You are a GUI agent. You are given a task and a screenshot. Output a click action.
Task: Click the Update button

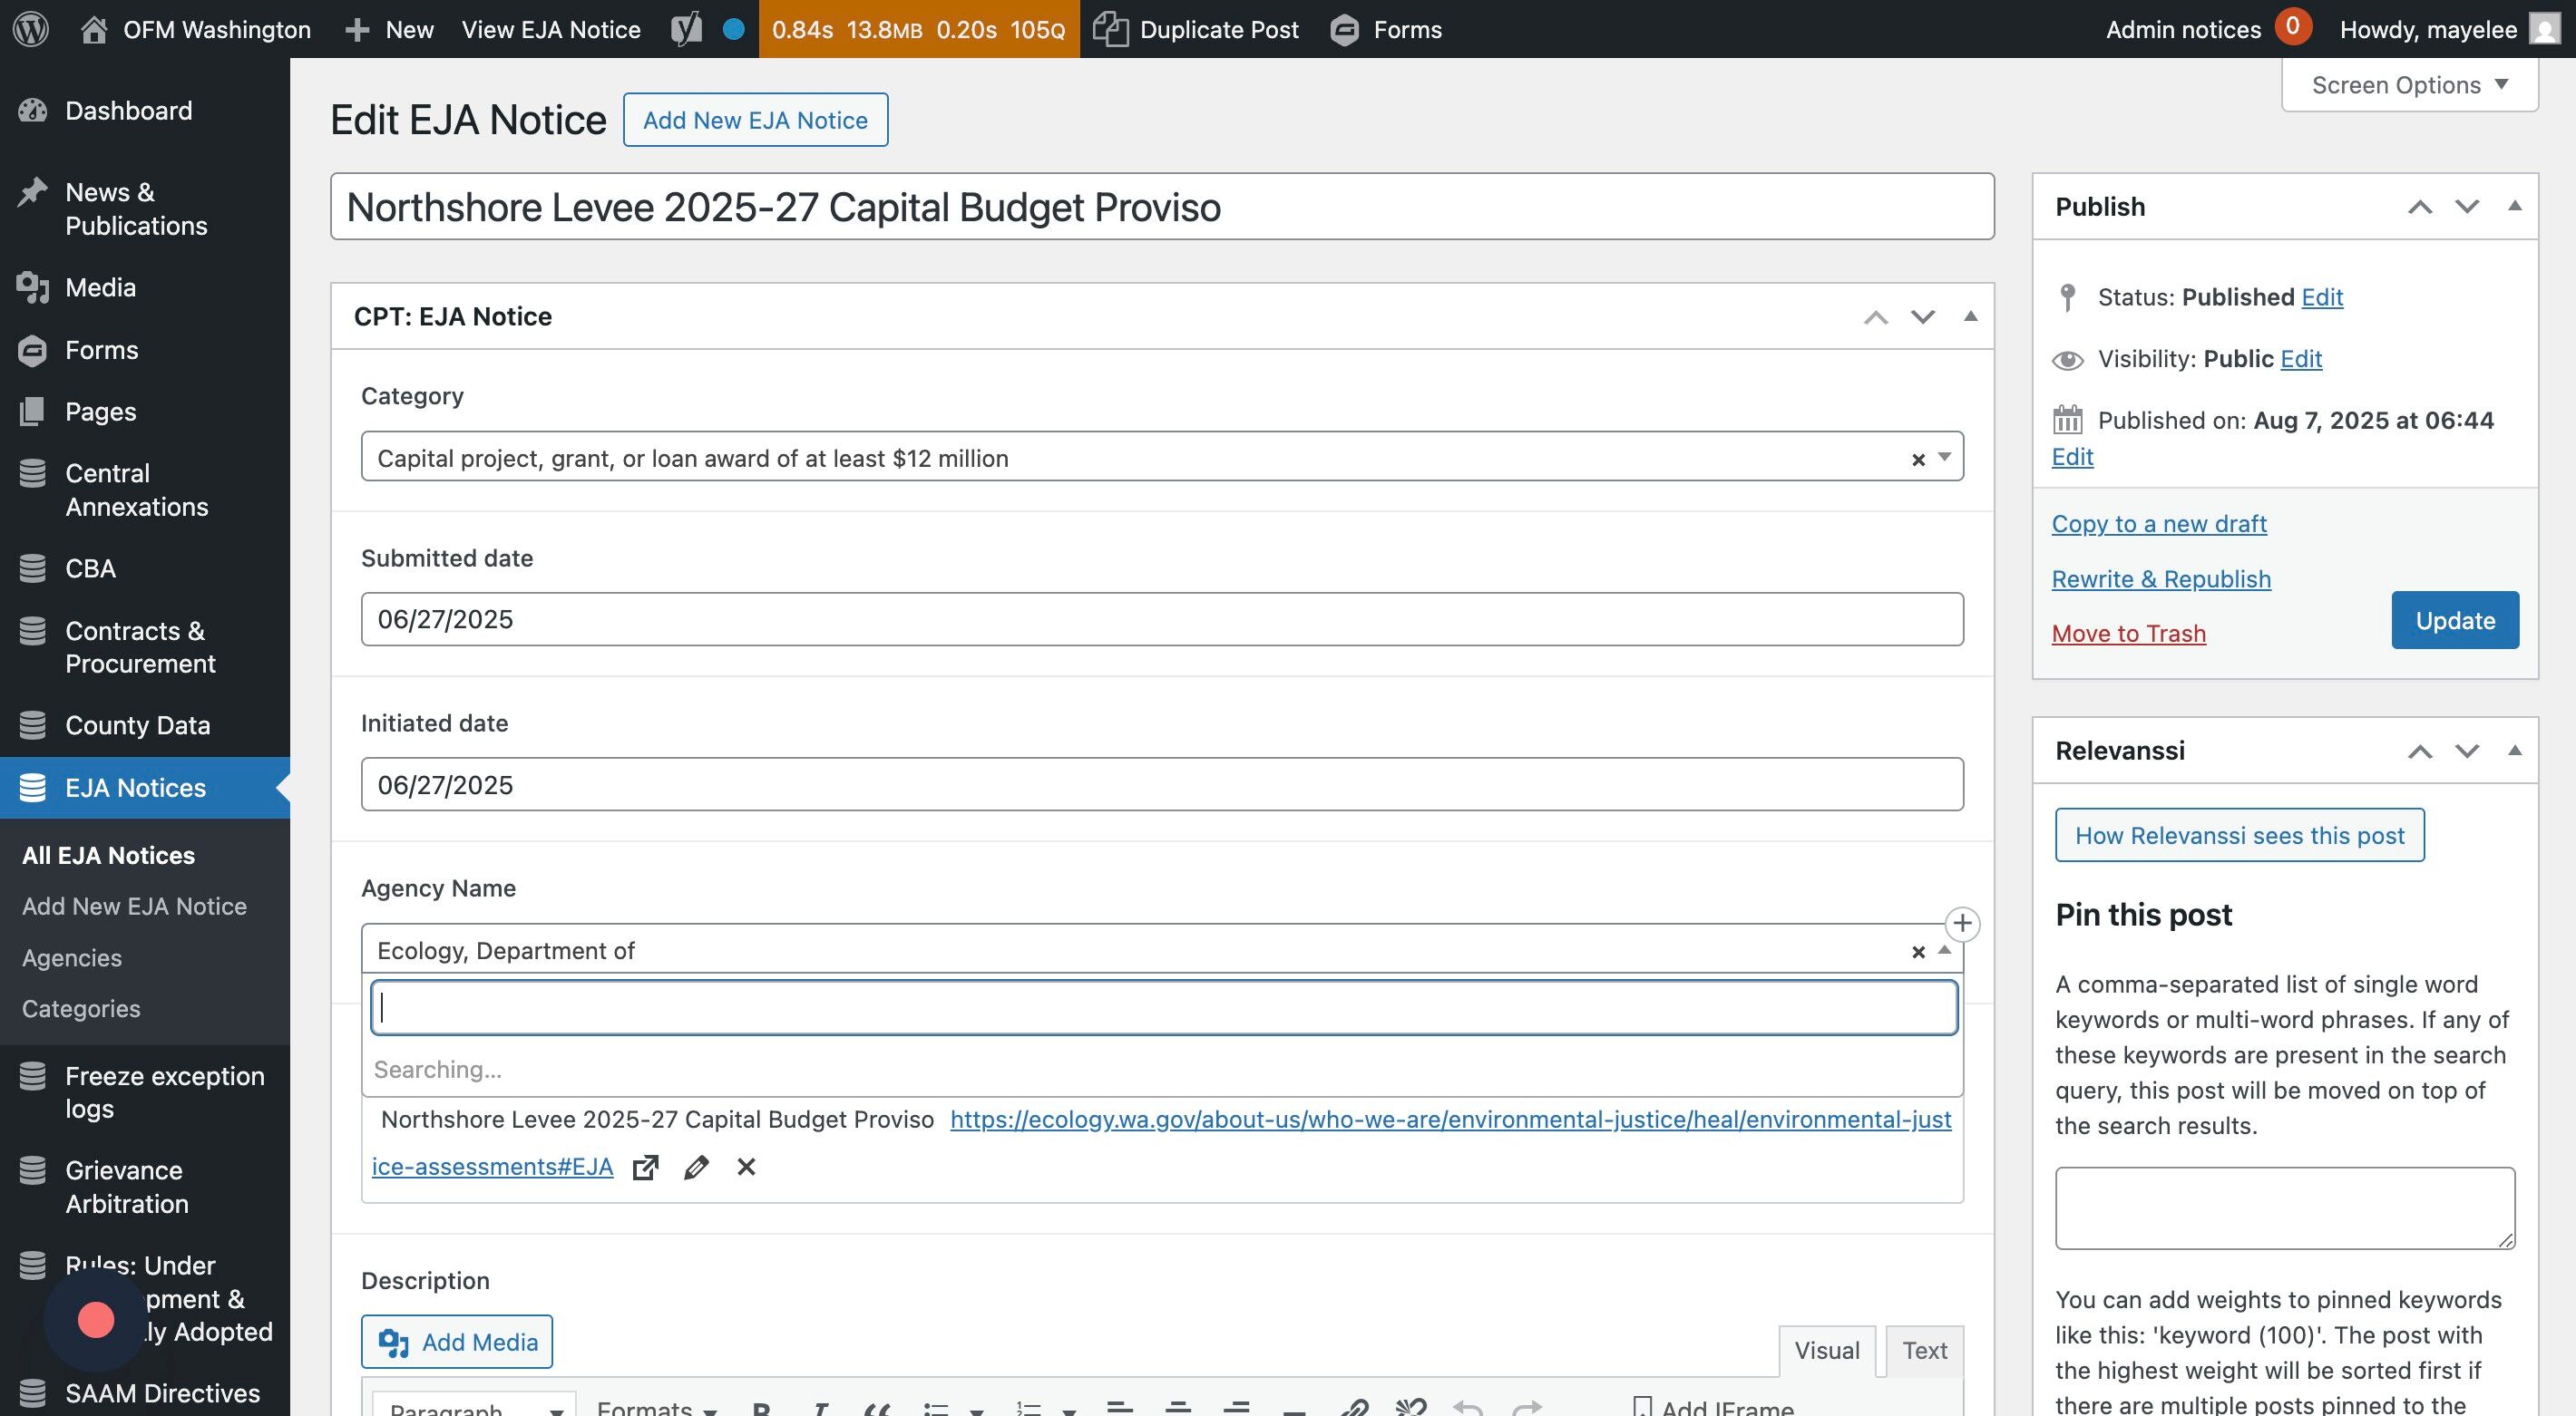2455,621
